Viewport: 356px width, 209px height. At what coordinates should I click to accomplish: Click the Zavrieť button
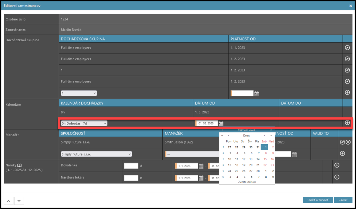343,200
